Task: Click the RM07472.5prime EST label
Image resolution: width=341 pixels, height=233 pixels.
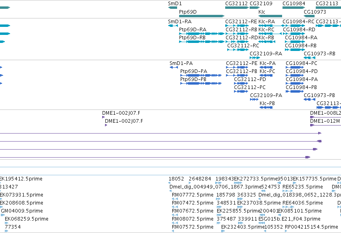Action: tap(192, 203)
